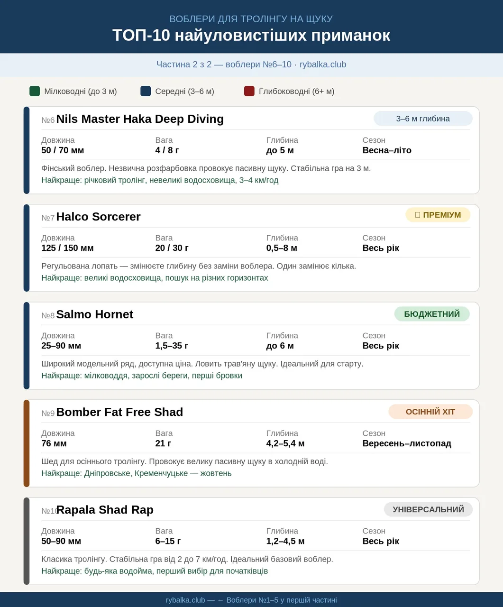Screen dimensions: 503x607
Task: Click the 'Глибоководні (6+ м)' legend label
Action: click(297, 91)
